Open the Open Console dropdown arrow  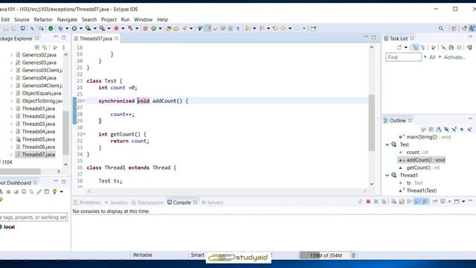[463, 202]
